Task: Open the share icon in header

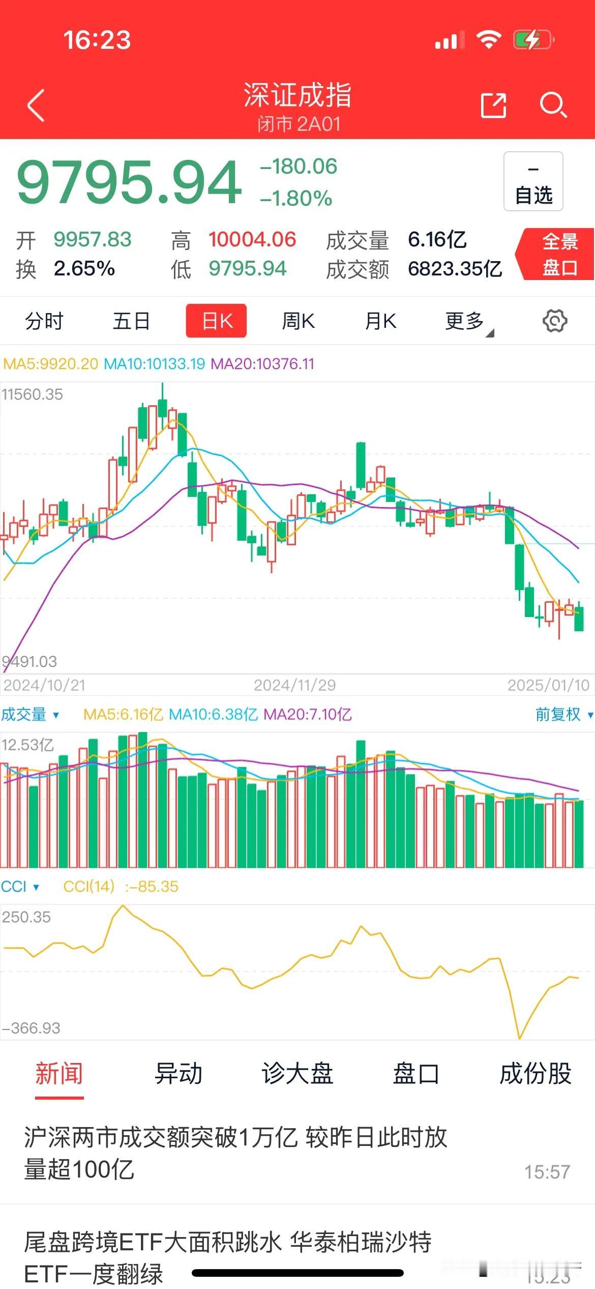Action: [x=494, y=105]
